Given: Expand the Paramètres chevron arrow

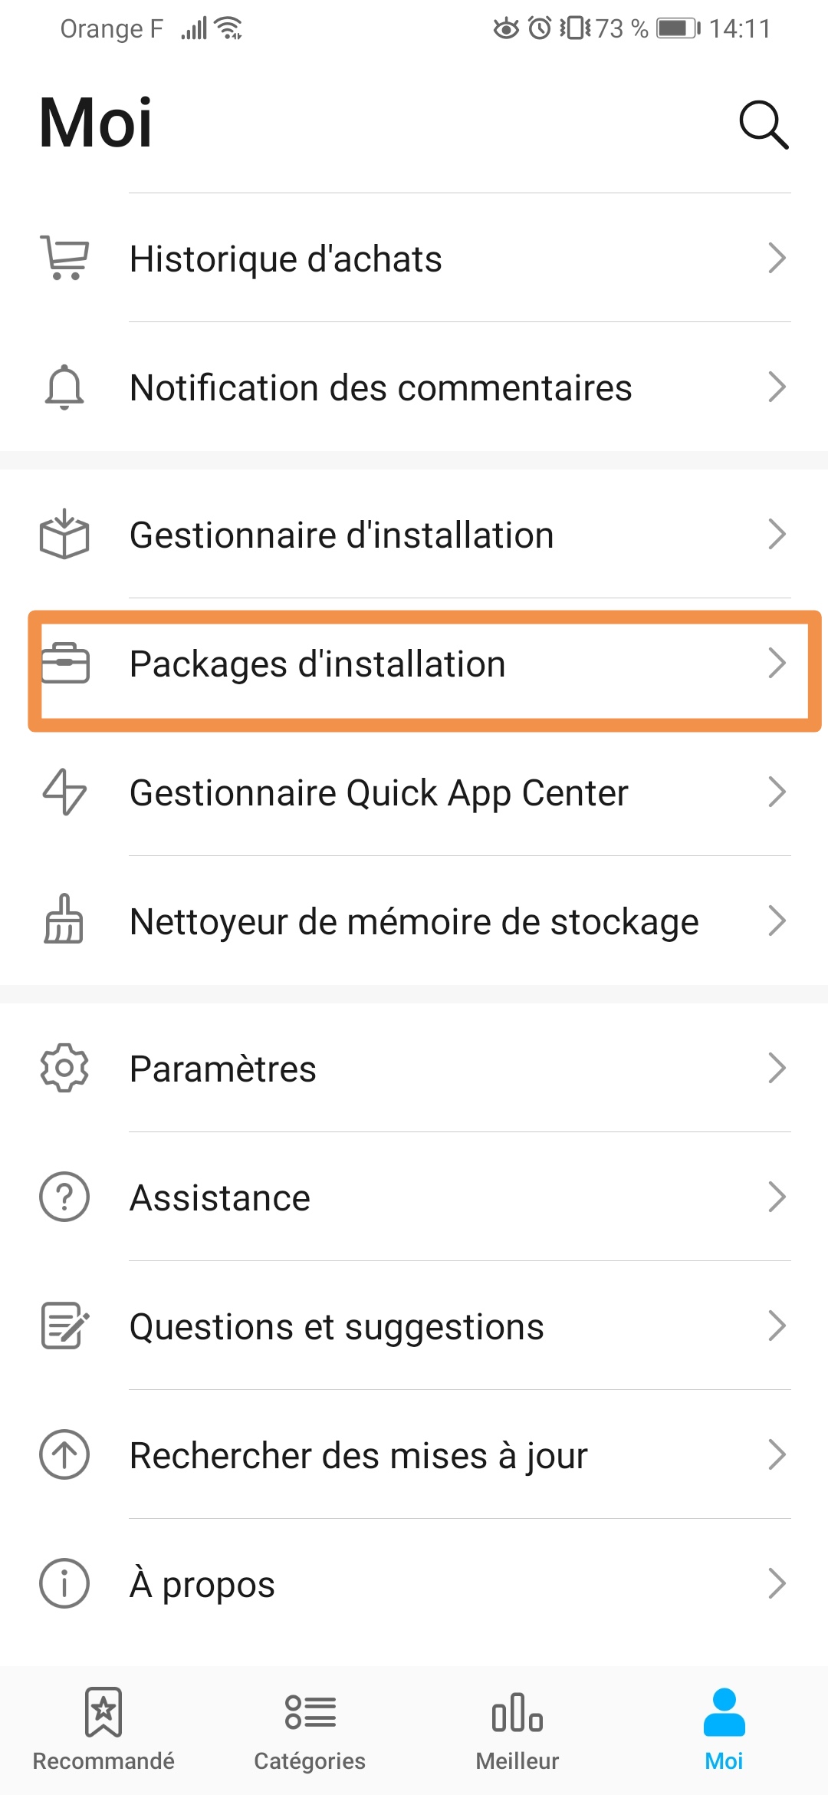Looking at the screenshot, I should pos(777,1068).
